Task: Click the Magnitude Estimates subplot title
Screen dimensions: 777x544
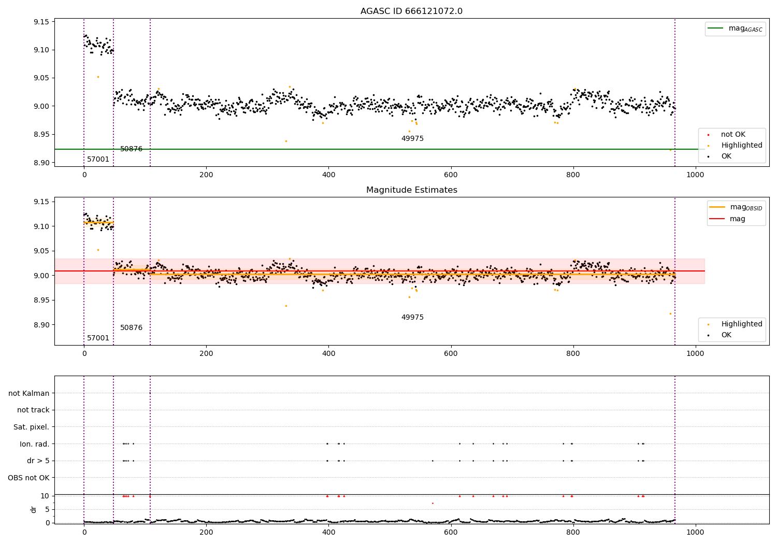Action: 411,190
